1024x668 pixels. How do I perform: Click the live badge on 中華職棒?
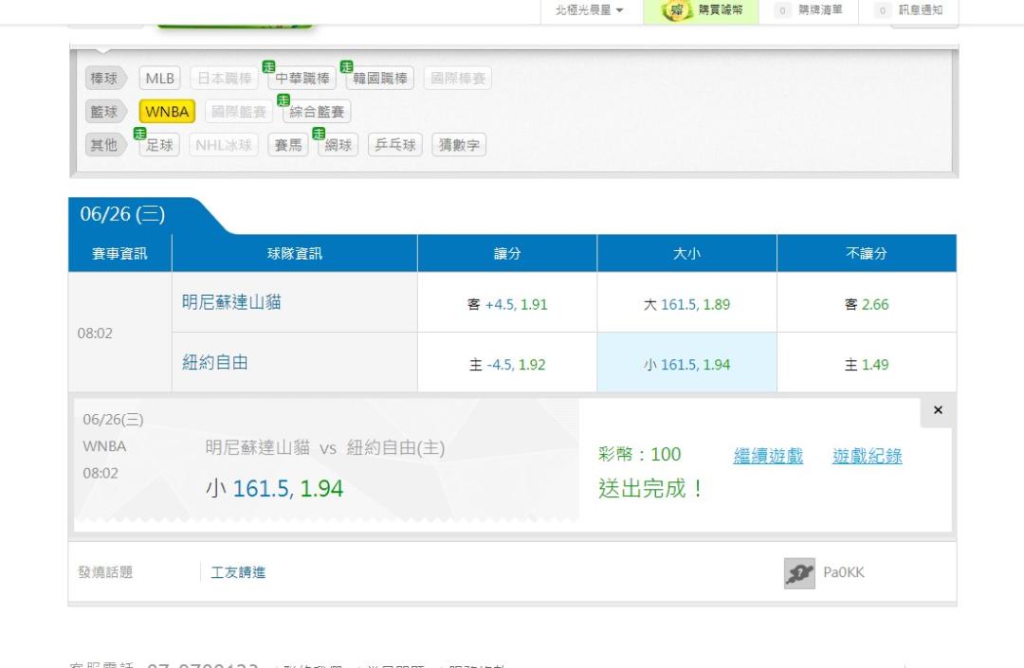268,66
